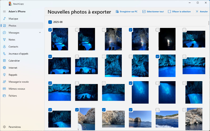This screenshot has height=131, width=210.
Task: Uncheck fourth photo in first row
Action: 130,30
